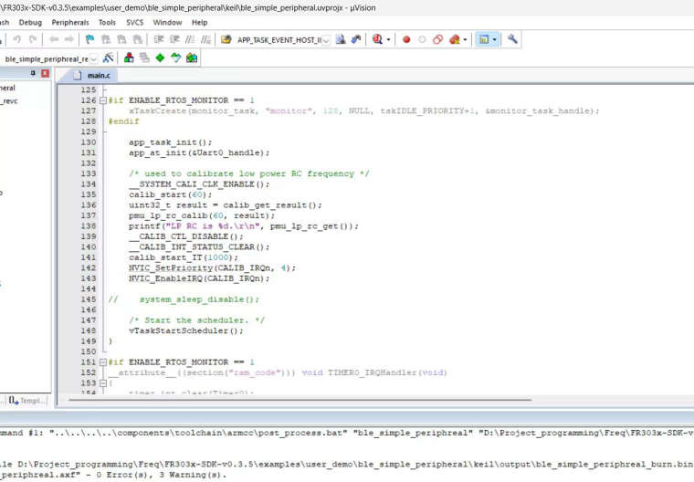
Task: Click the Toggle Bookmark flag icon
Action: click(89, 40)
